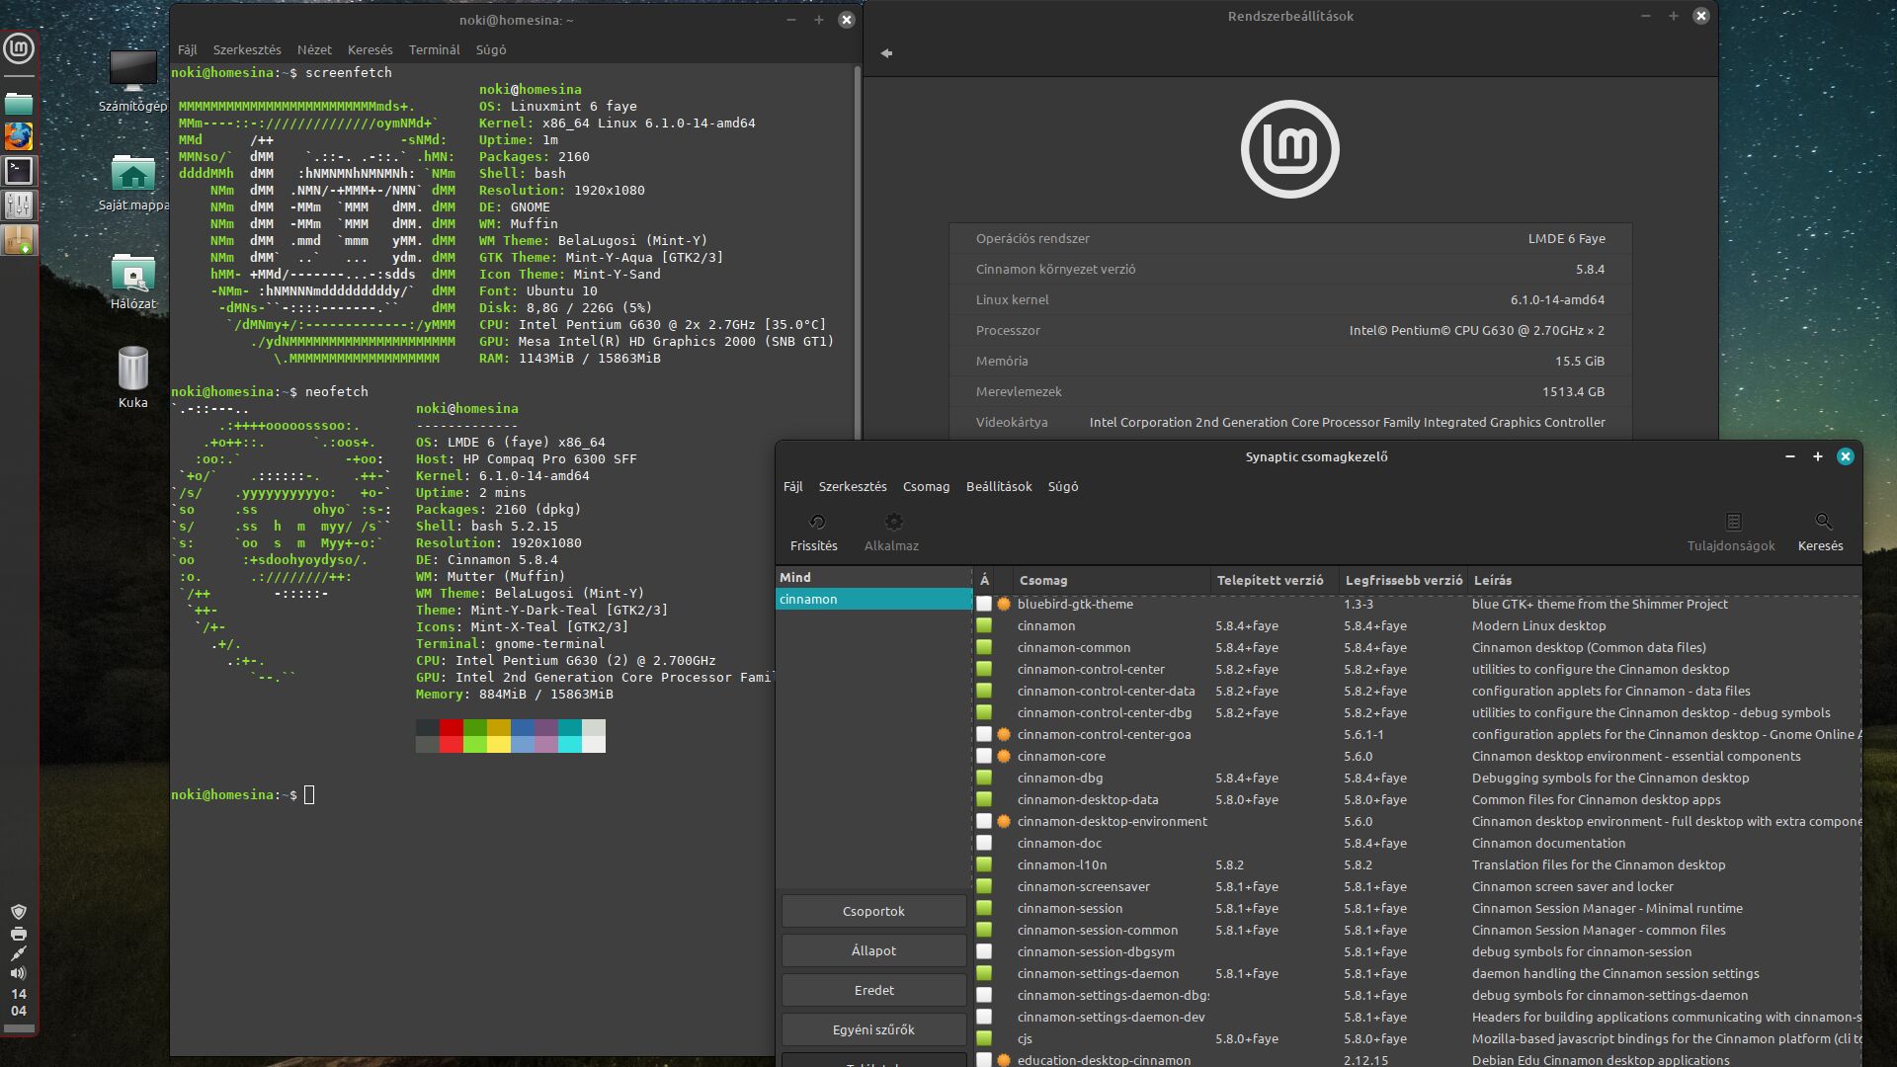Open the Terminál menu in the terminal
The image size is (1897, 1067).
[x=435, y=49]
